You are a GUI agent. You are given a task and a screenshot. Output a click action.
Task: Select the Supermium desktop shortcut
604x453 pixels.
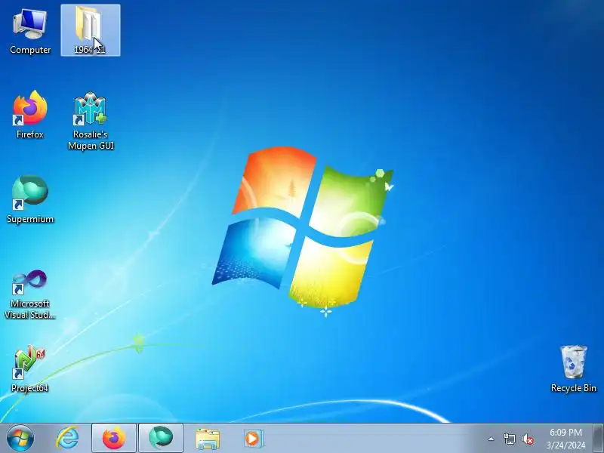click(30, 199)
